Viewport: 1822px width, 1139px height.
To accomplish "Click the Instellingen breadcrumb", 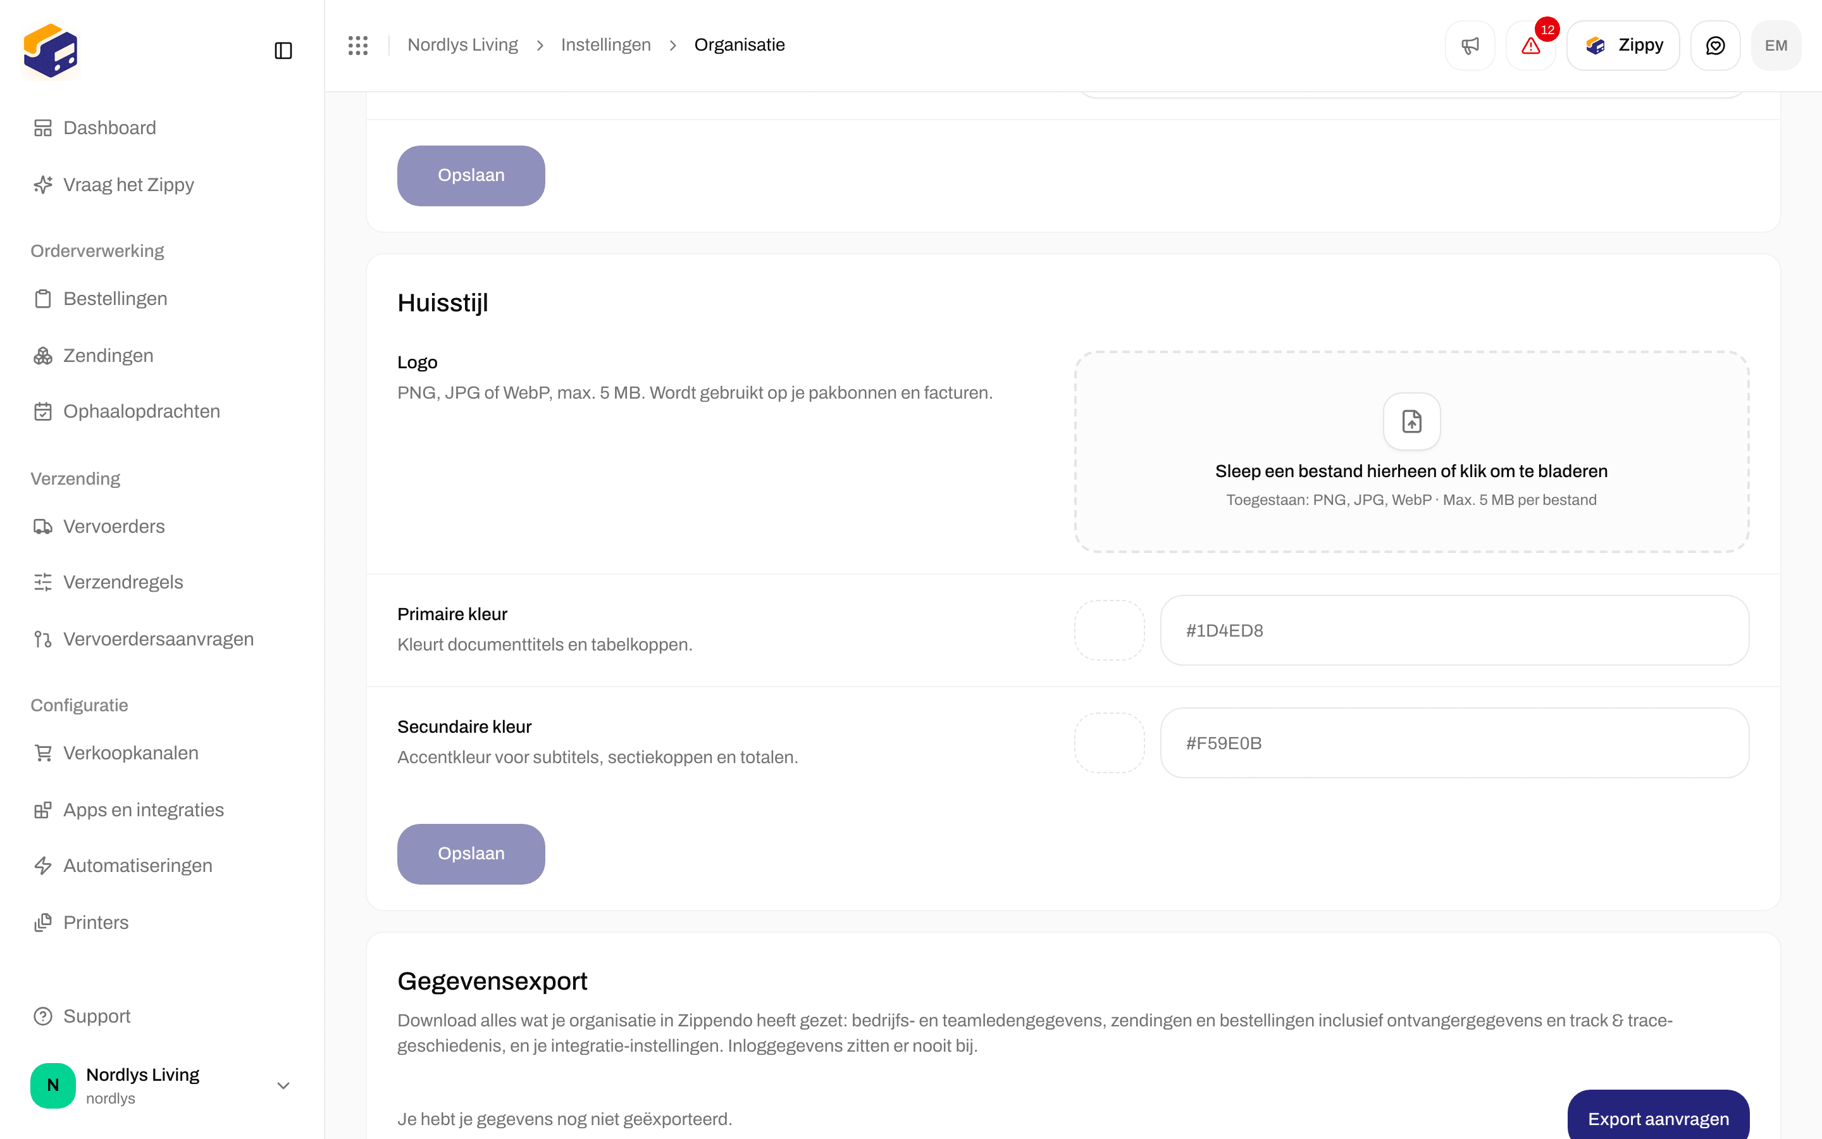I will pos(605,45).
